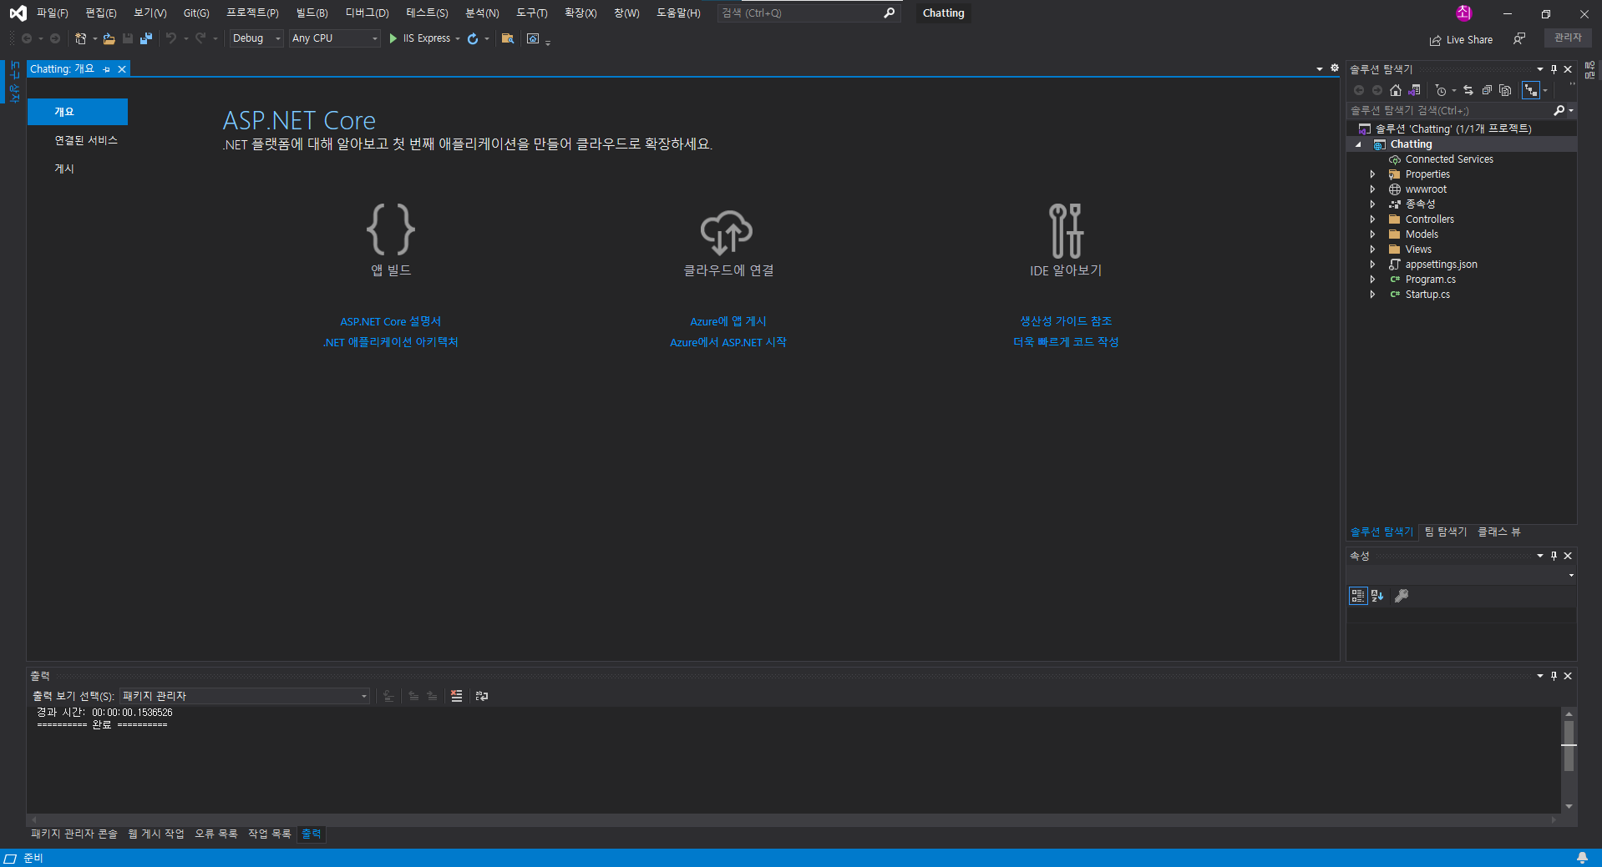The width and height of the screenshot is (1602, 867).
Task: Switch to the 오류 목록 tab
Action: coord(216,834)
